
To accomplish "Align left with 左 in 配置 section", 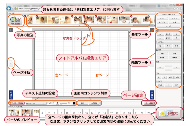I will (x=160, y=34).
